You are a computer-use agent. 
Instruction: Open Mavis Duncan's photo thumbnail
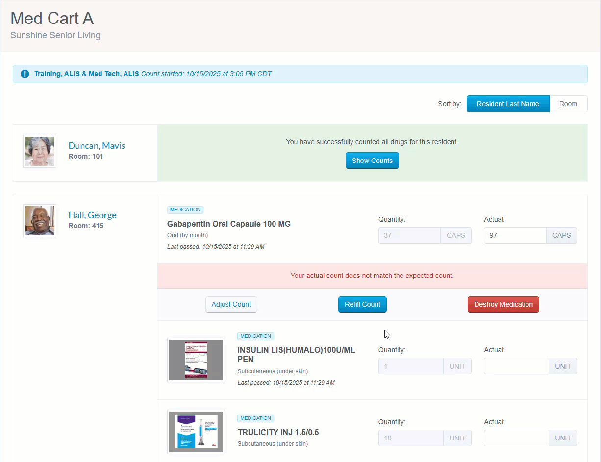(x=40, y=151)
